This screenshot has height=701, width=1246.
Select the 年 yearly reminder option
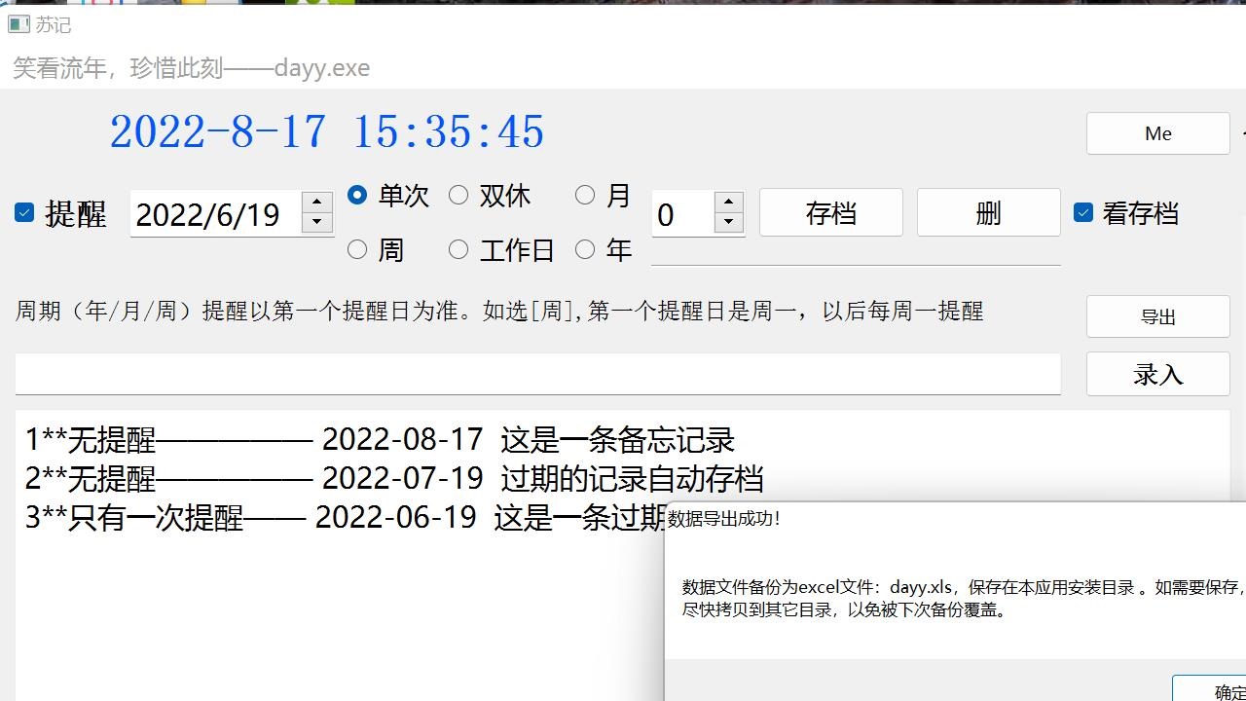click(585, 249)
